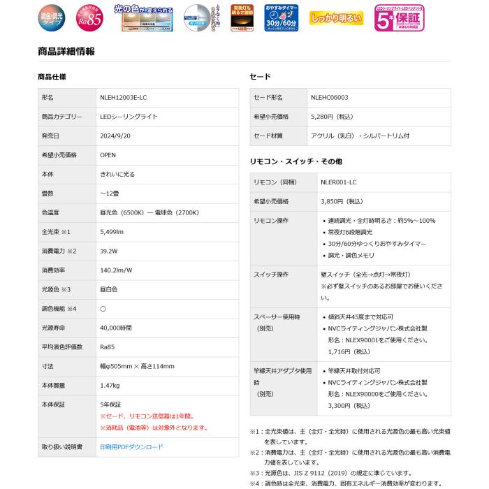
Task: Click the 30分/60分ゆっくりおやすみタイマー bullet
Action: click(x=377, y=244)
